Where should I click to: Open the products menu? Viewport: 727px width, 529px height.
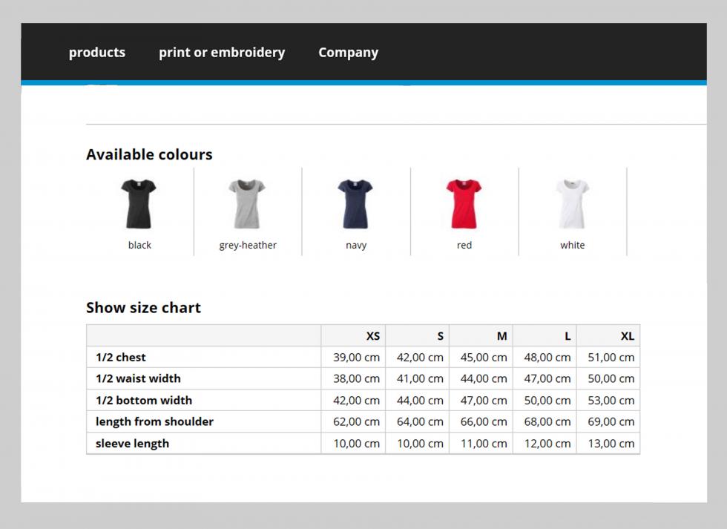[x=97, y=53]
